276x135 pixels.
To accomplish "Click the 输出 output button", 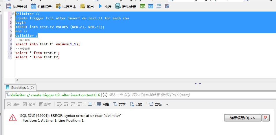I will pyautogui.click(x=87, y=6).
